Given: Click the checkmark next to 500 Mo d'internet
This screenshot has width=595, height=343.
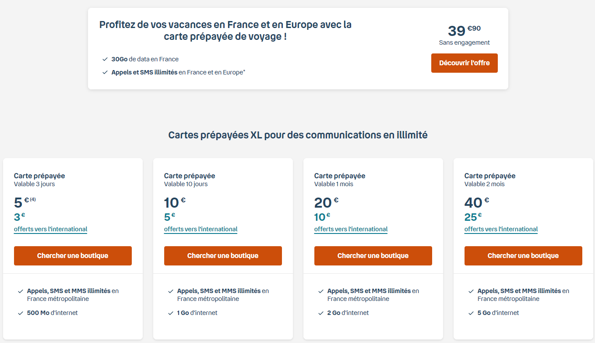Looking at the screenshot, I should pos(21,313).
